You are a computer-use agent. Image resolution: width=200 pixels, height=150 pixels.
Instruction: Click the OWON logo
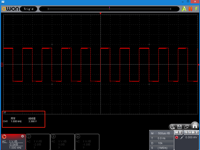point(10,9)
